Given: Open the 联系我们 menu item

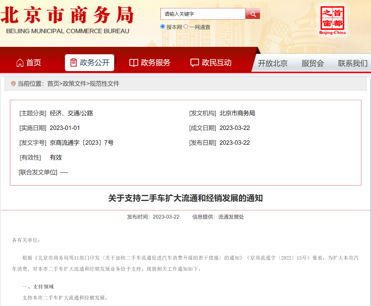Looking at the screenshot, I should pos(353,63).
